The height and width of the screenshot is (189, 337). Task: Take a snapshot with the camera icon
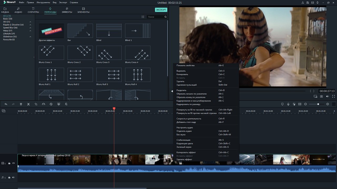point(321,96)
